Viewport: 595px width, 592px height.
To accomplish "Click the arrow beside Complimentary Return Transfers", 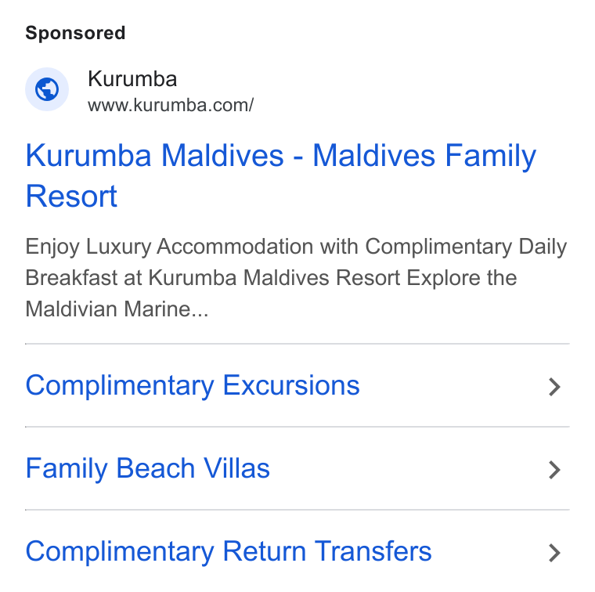I will 554,553.
